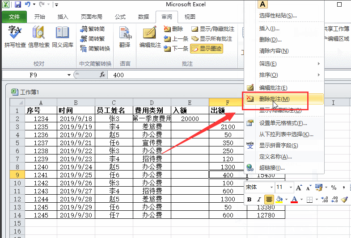Viewport: 351px width, 238px height.
Task: Toggle 显示所有批注 show all comments
Action: click(212, 39)
